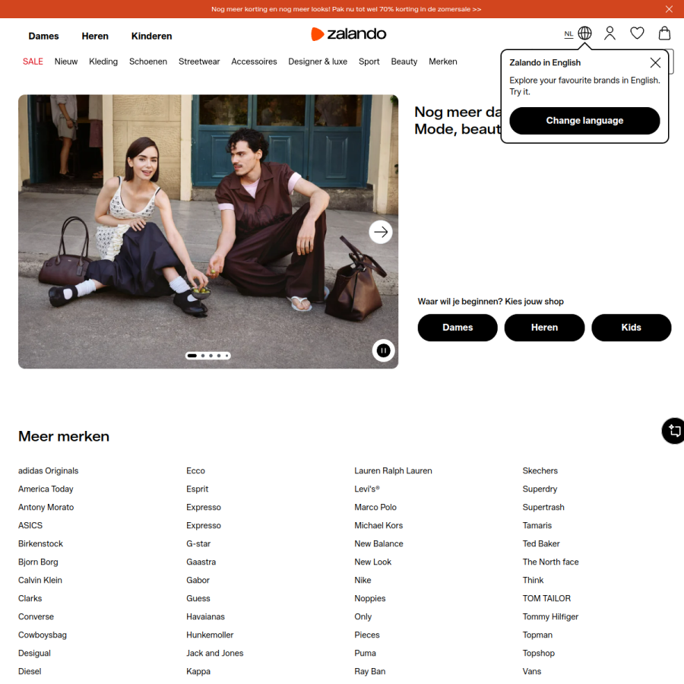Image resolution: width=684 pixels, height=684 pixels.
Task: Click the hero campaign image
Action: [208, 232]
